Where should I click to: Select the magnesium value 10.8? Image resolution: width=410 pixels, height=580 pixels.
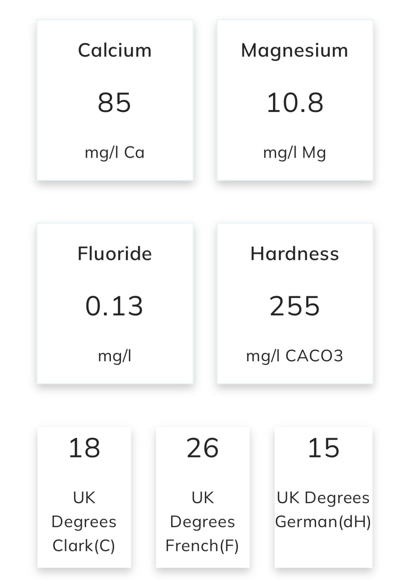pyautogui.click(x=295, y=103)
